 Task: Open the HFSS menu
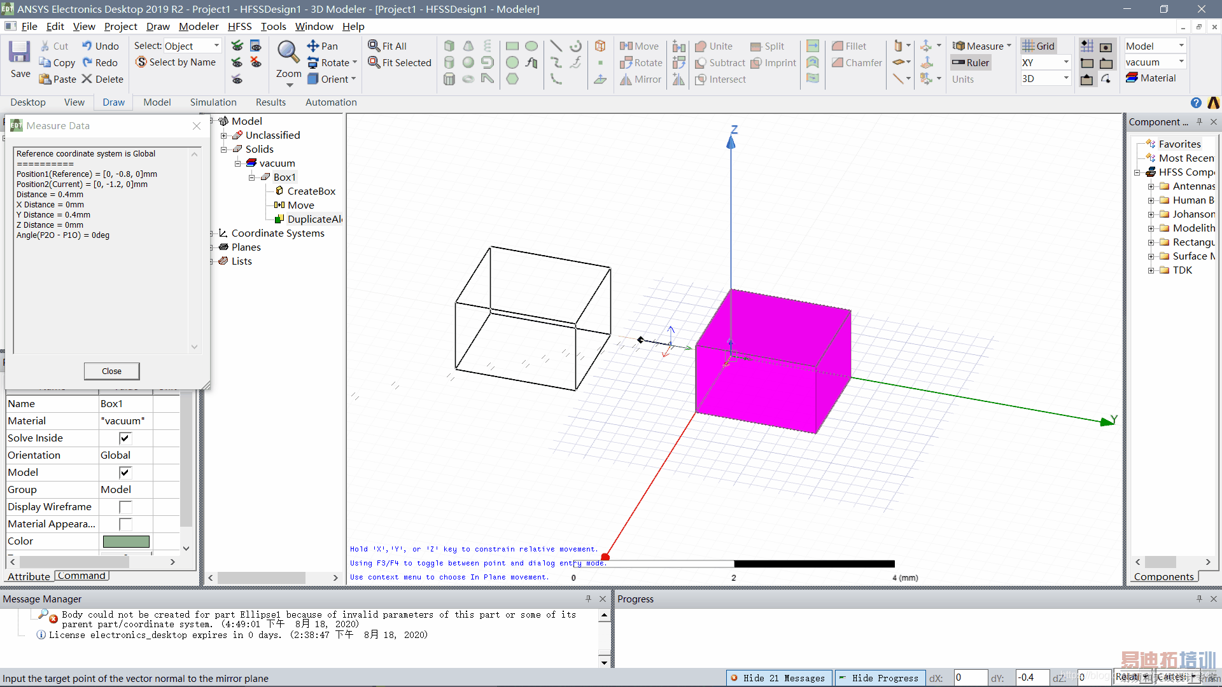click(x=239, y=26)
